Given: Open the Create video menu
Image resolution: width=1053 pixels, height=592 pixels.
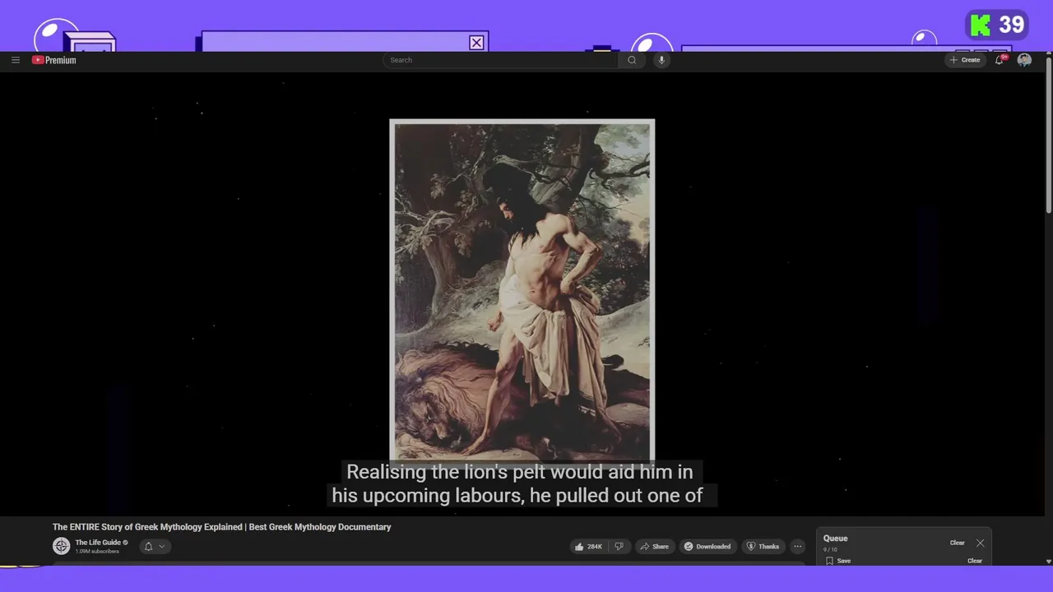Looking at the screenshot, I should (965, 60).
